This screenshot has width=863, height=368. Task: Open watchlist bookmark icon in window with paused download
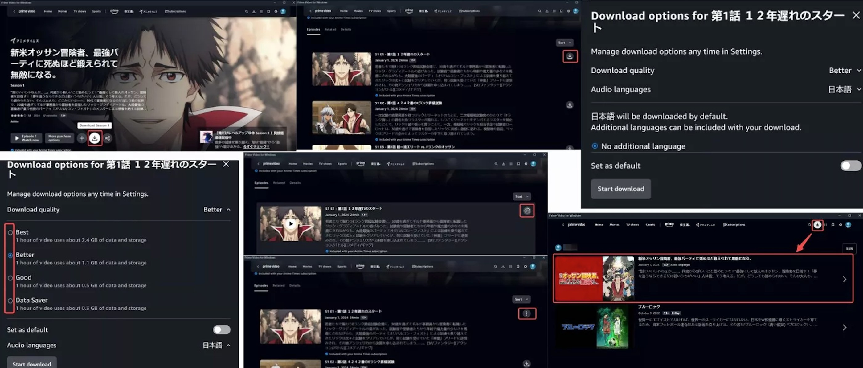click(518, 164)
